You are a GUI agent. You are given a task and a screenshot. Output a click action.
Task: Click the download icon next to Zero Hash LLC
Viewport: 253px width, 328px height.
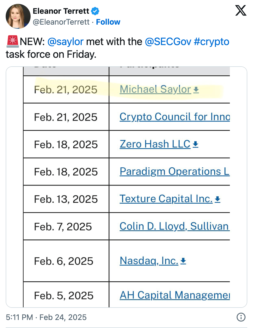click(196, 145)
